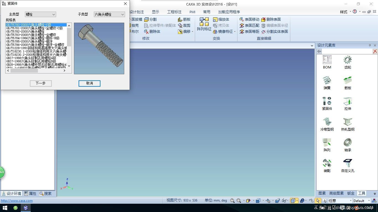Open the PMI ribbon tab
378x212 pixels.
(192, 12)
